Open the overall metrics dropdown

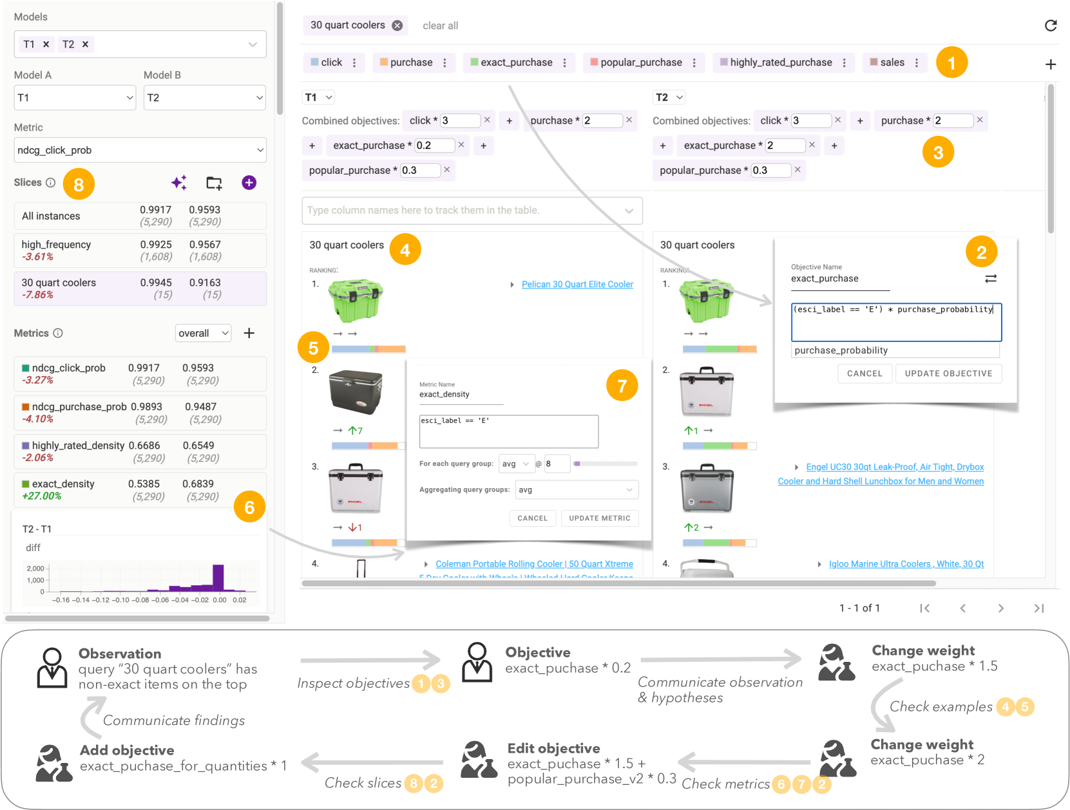(203, 333)
